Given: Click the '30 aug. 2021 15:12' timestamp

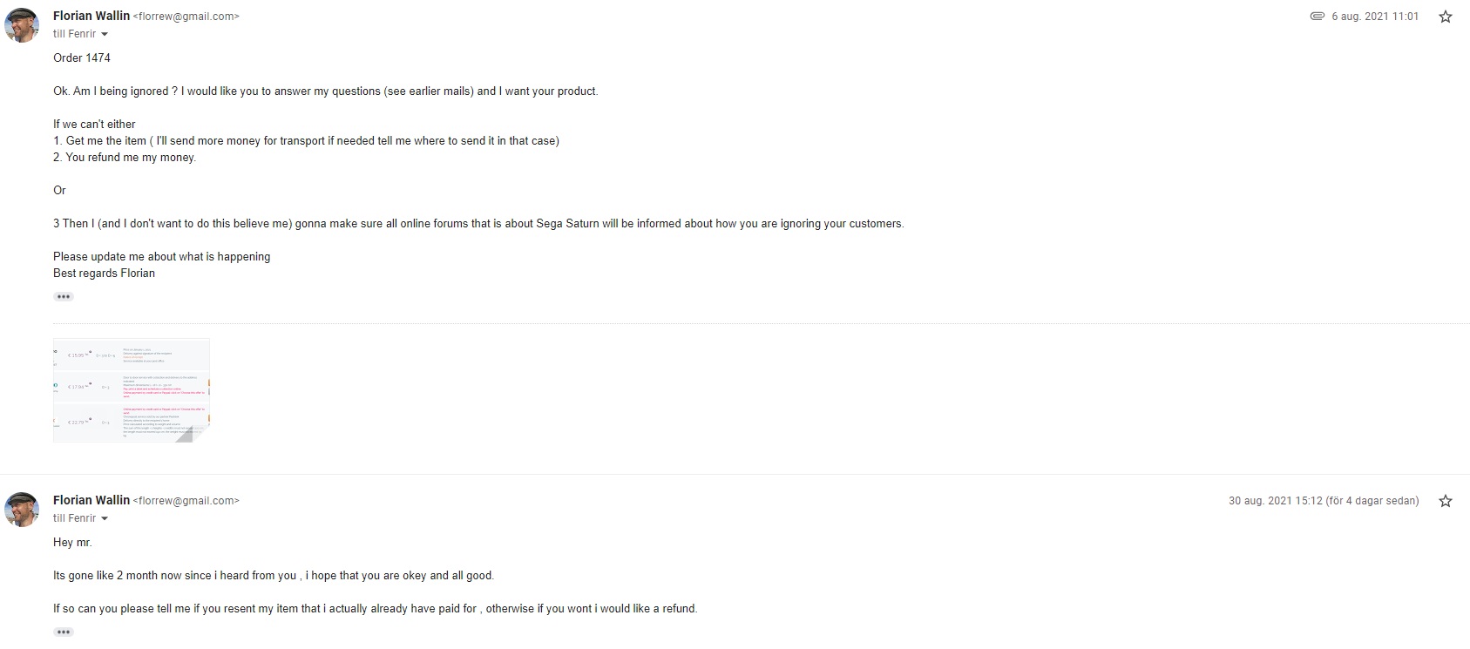Looking at the screenshot, I should (1276, 501).
